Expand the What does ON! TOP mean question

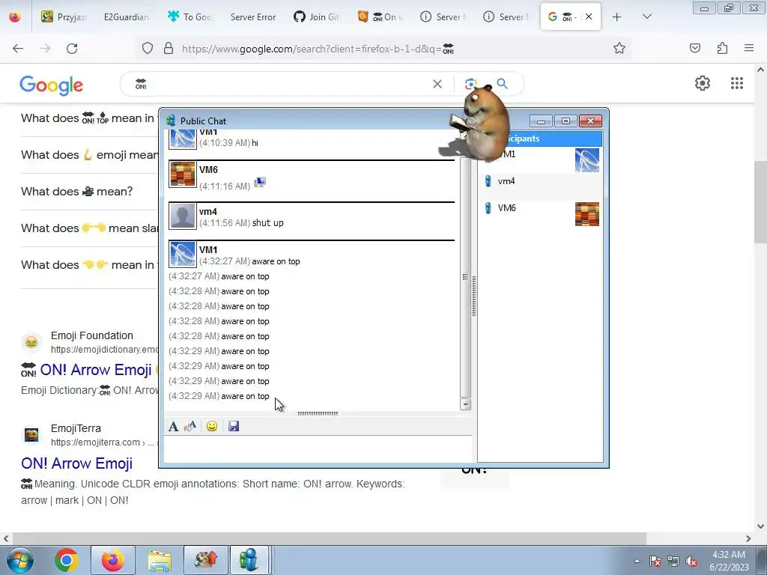pyautogui.click(x=88, y=118)
